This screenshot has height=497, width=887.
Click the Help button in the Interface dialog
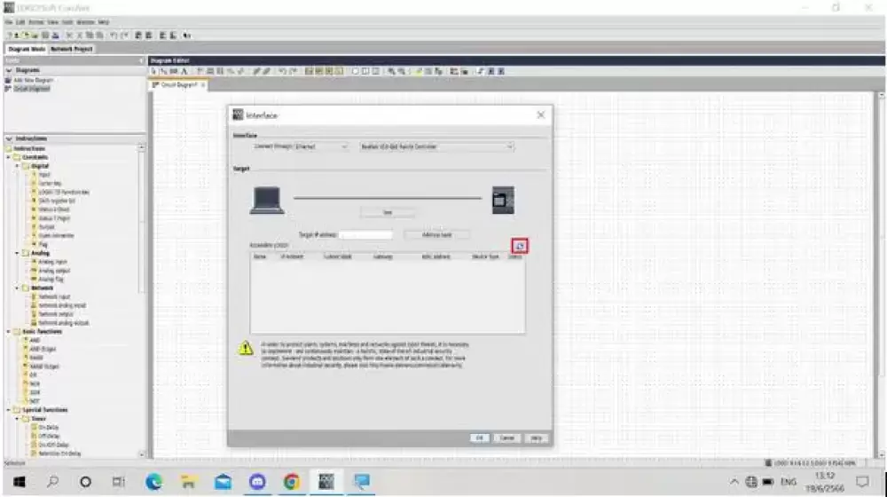(537, 438)
